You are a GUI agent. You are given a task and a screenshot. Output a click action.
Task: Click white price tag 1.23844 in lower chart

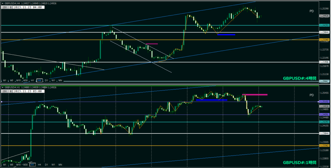324,133
